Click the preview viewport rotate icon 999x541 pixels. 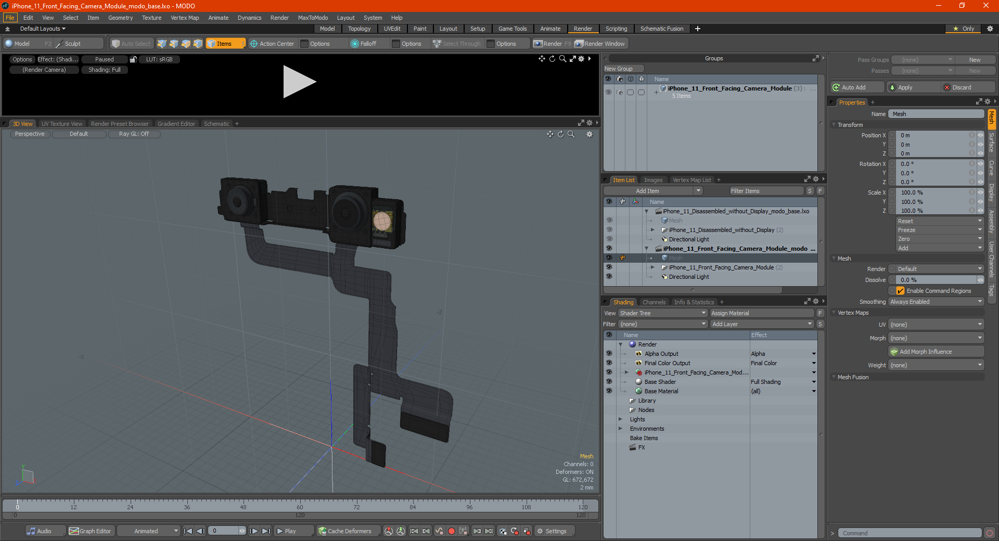[x=552, y=59]
